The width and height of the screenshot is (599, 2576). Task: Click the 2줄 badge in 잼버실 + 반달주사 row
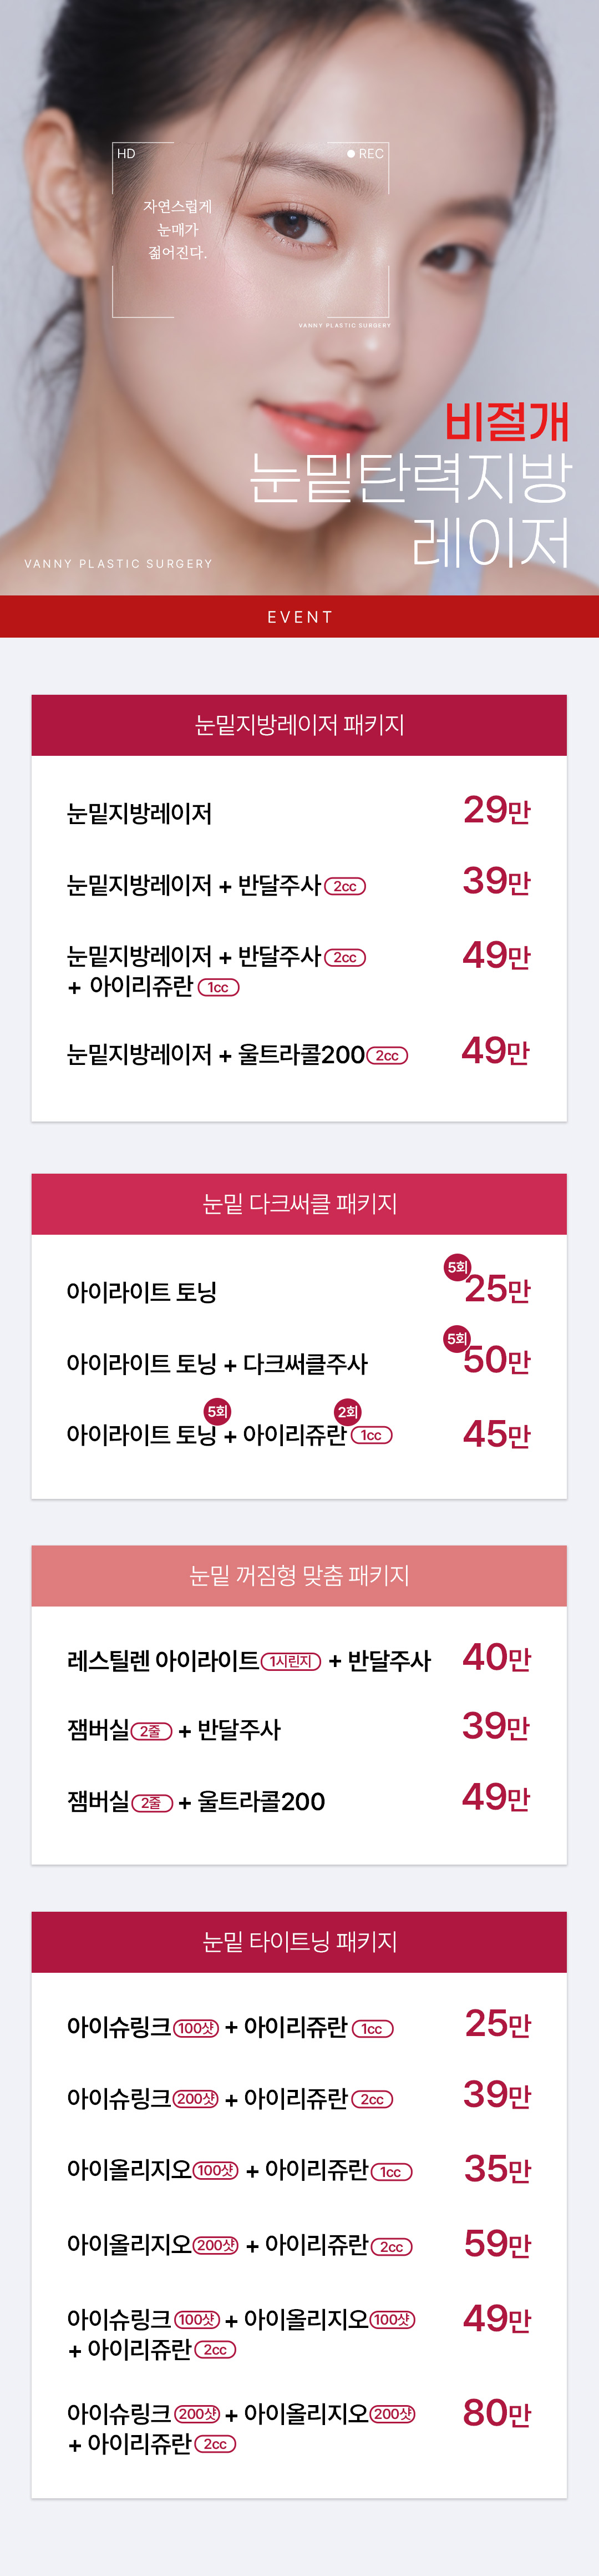[151, 1731]
